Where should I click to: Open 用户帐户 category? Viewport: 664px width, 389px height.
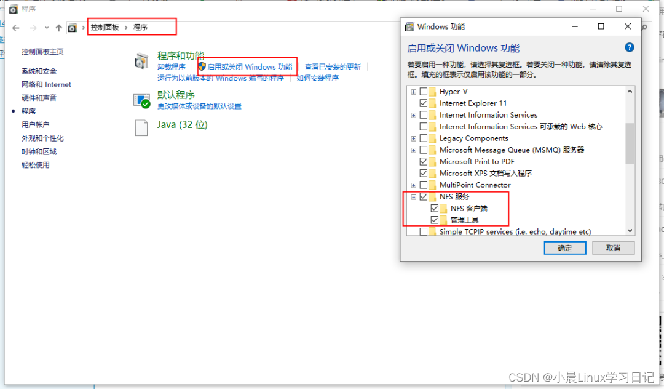(x=35, y=124)
